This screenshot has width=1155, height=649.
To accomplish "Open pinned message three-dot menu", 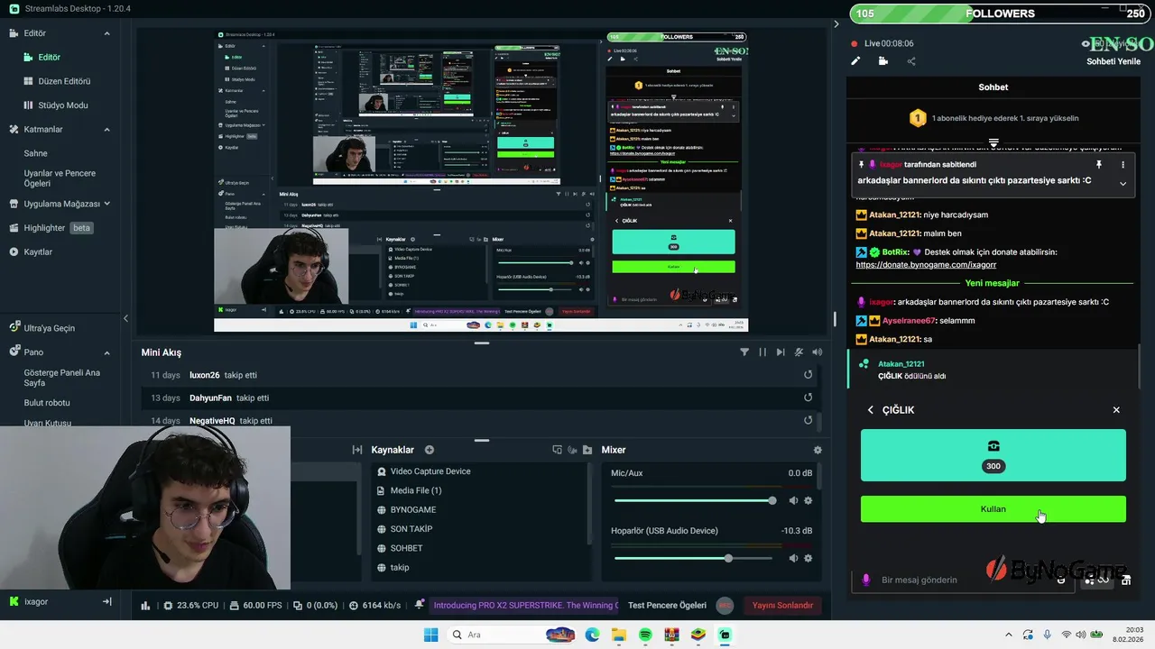I will coord(1123,165).
